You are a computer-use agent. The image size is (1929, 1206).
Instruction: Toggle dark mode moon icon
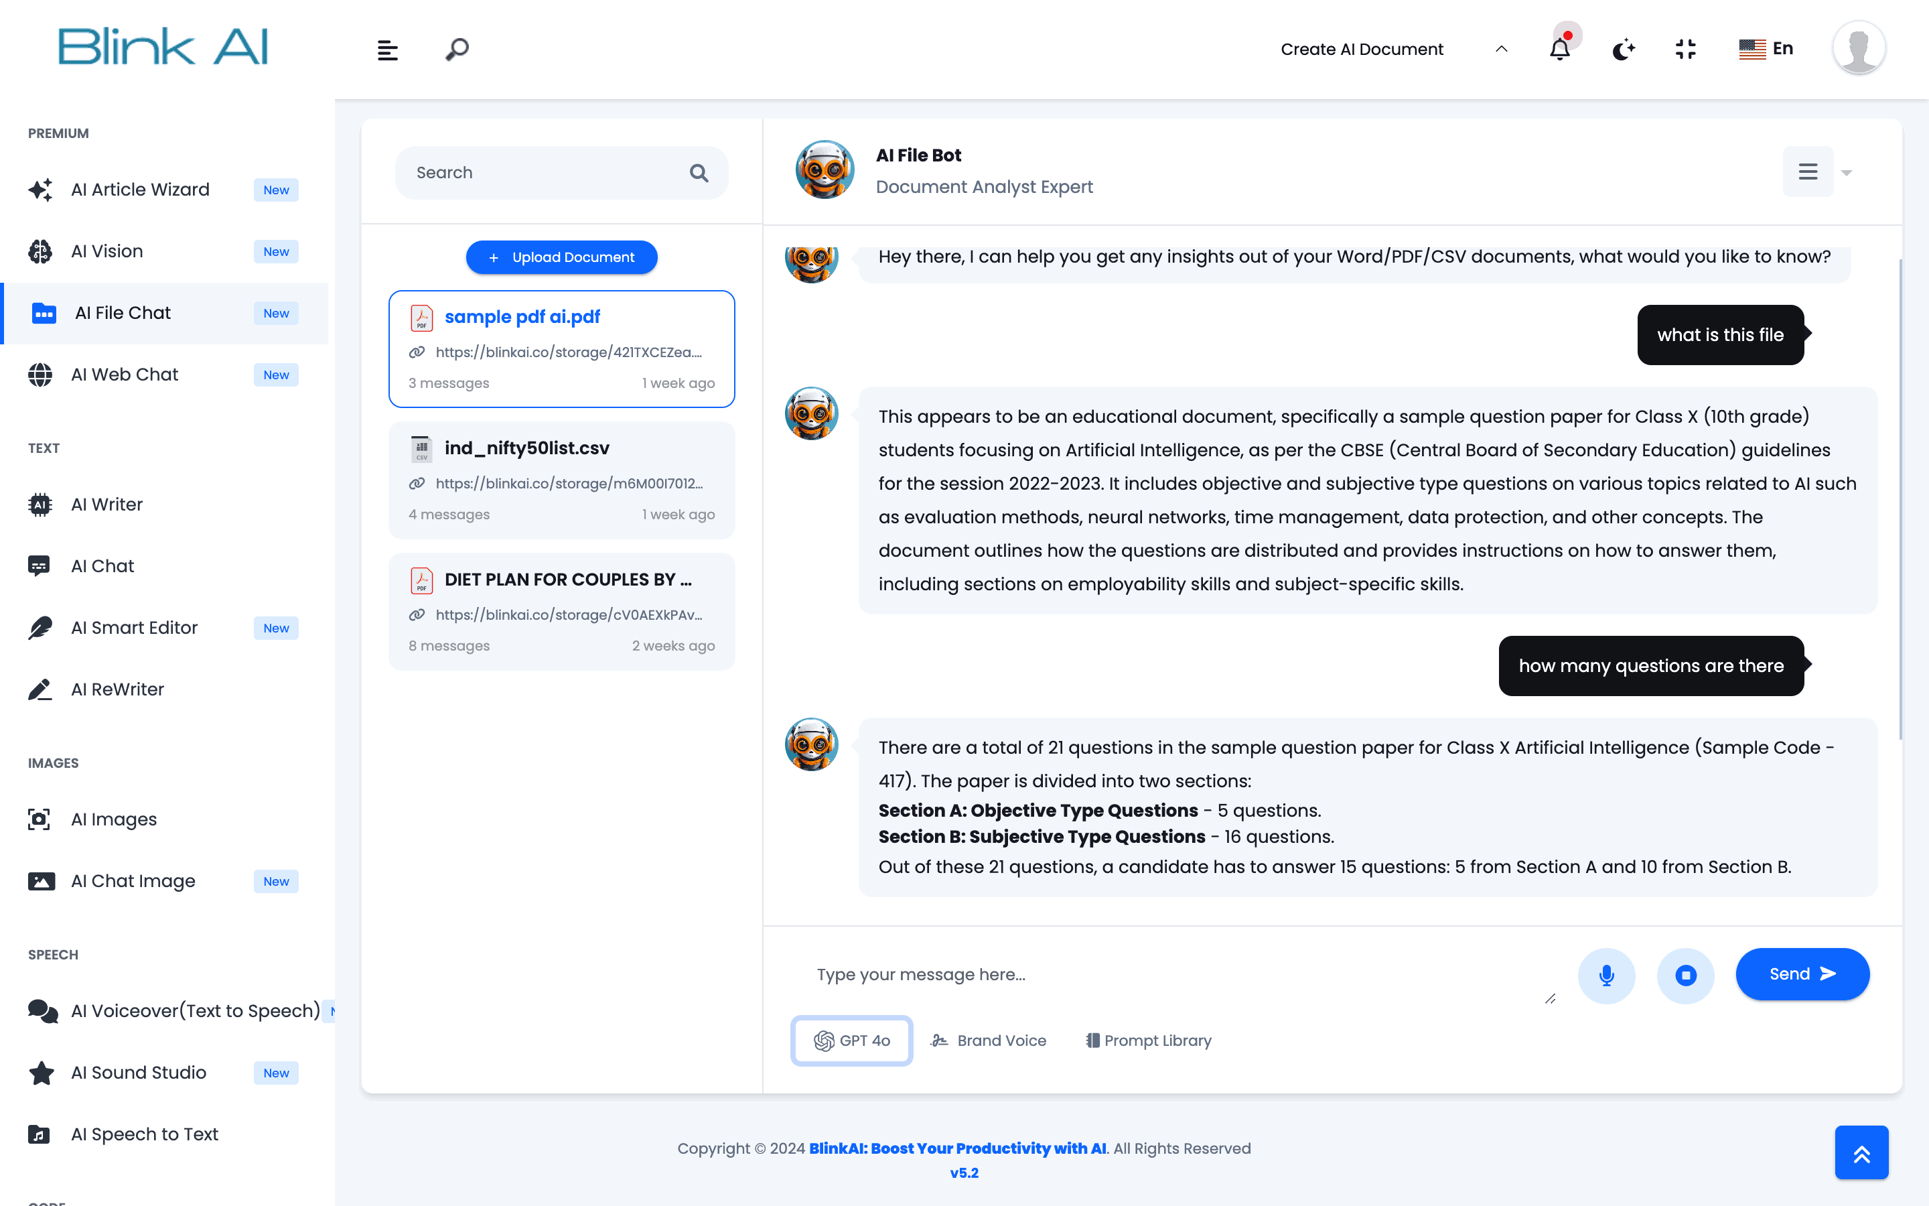(x=1623, y=50)
